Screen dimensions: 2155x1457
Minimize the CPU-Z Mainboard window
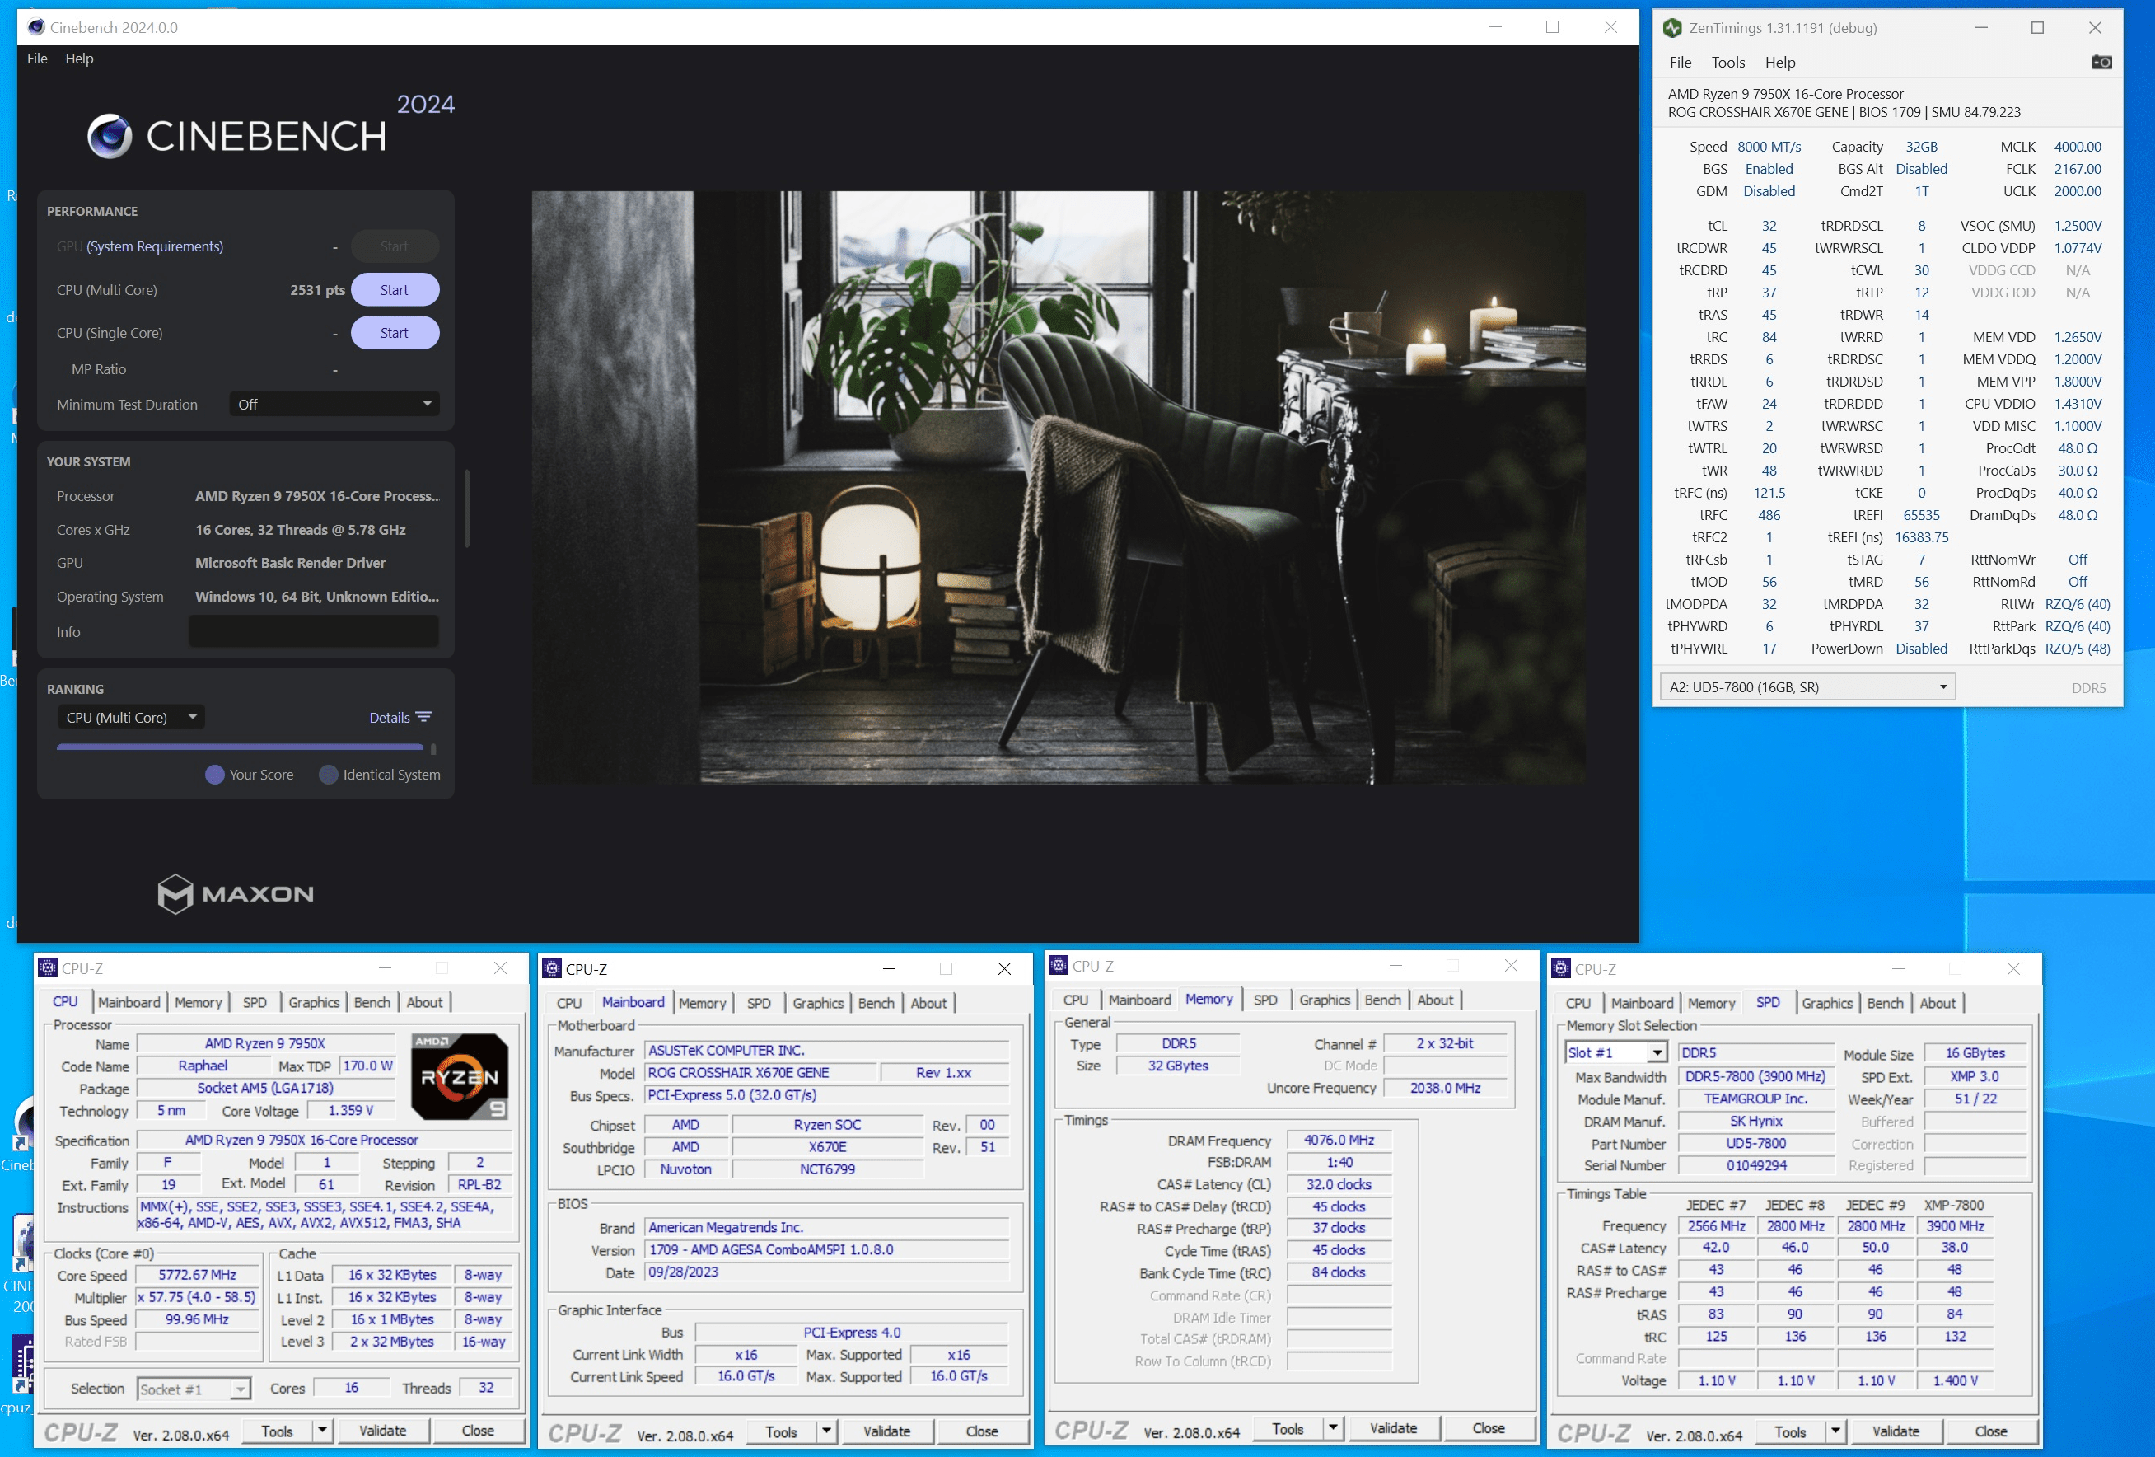pyautogui.click(x=888, y=968)
